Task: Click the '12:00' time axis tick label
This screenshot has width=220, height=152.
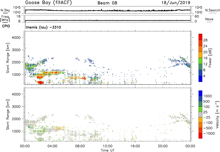Action: 108,146
